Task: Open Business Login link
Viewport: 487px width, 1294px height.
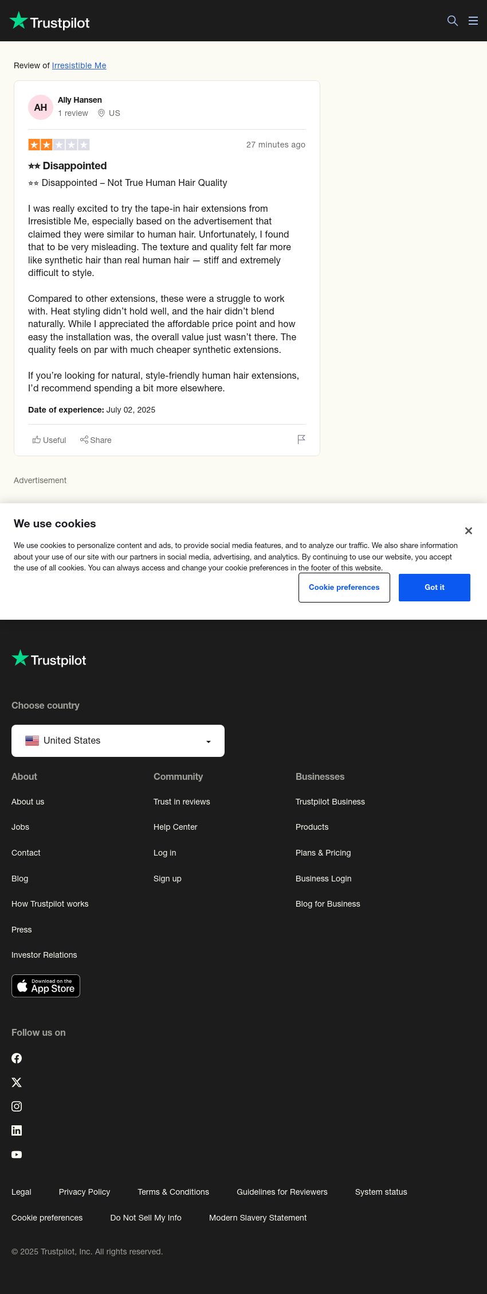Action: pos(324,879)
